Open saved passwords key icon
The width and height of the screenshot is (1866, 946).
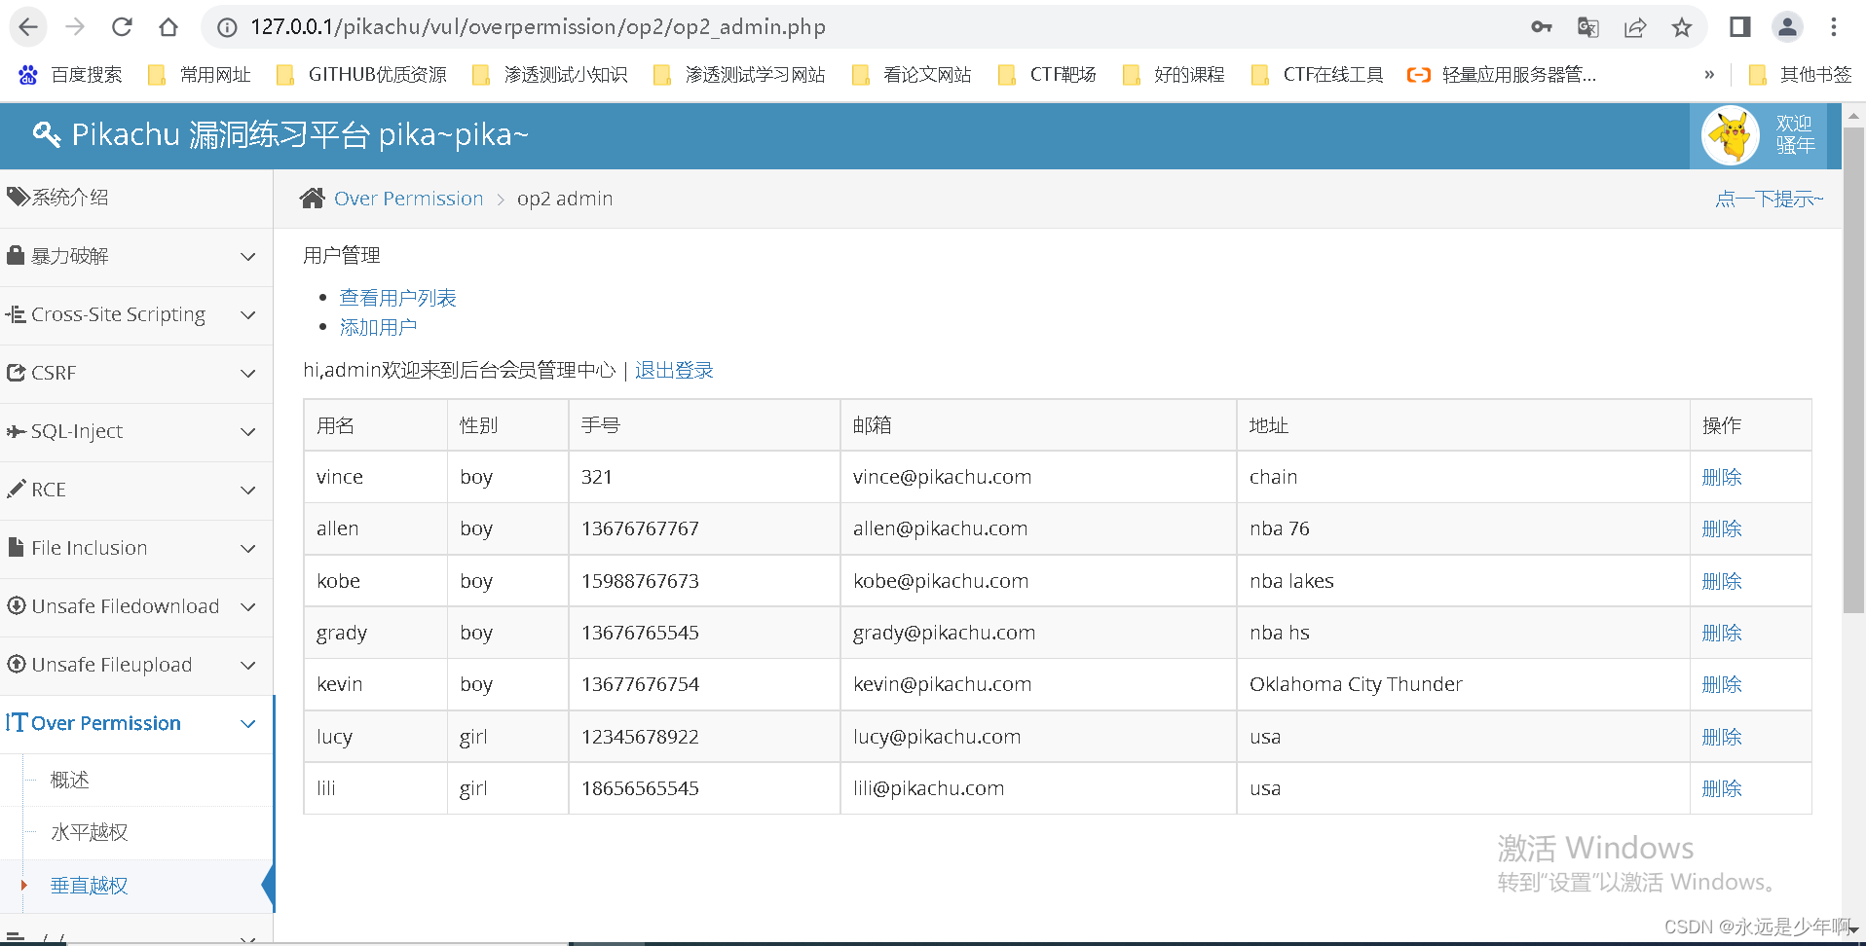click(1542, 27)
